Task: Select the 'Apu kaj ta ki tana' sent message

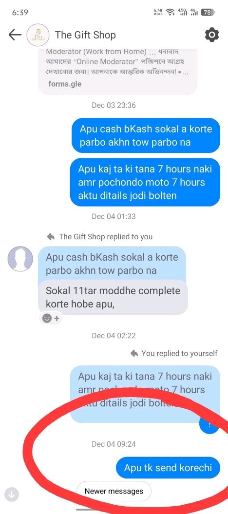Action: [145, 182]
